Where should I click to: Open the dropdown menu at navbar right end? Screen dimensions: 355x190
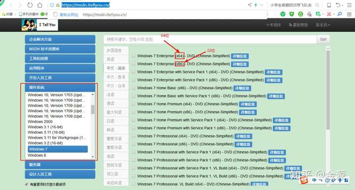pyautogui.click(x=323, y=25)
